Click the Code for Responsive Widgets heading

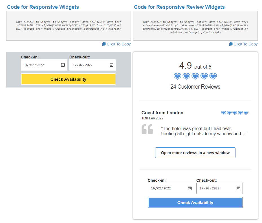[43, 7]
